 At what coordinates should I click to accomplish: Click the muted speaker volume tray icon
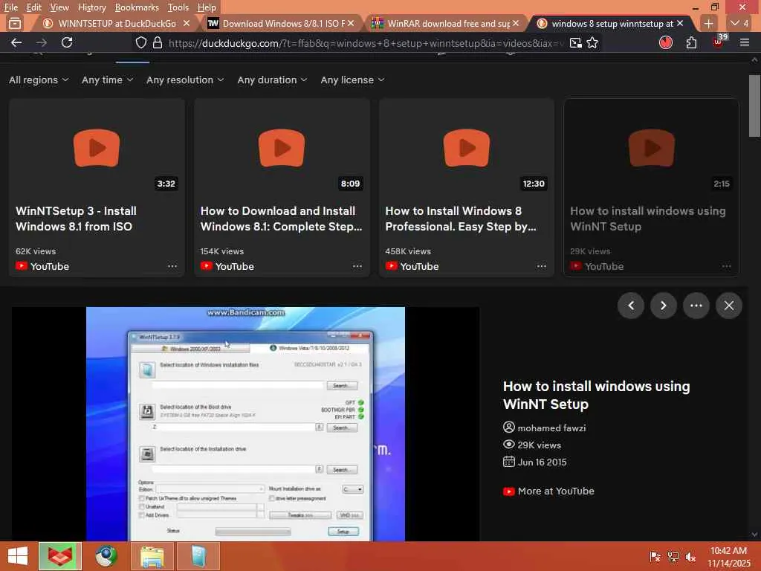(x=690, y=557)
